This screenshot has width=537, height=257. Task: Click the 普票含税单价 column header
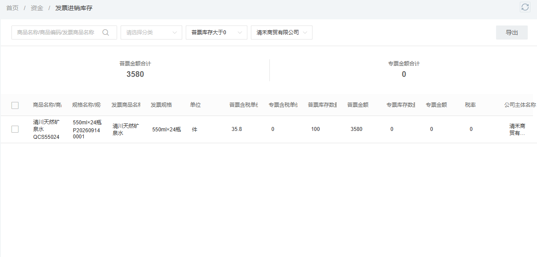243,105
